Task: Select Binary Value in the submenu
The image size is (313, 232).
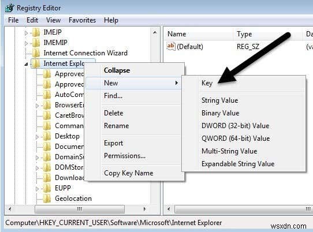Action: (244, 113)
